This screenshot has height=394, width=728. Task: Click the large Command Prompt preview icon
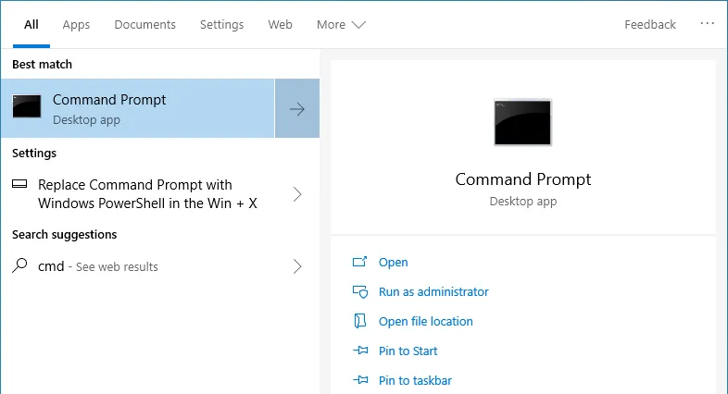pyautogui.click(x=522, y=122)
